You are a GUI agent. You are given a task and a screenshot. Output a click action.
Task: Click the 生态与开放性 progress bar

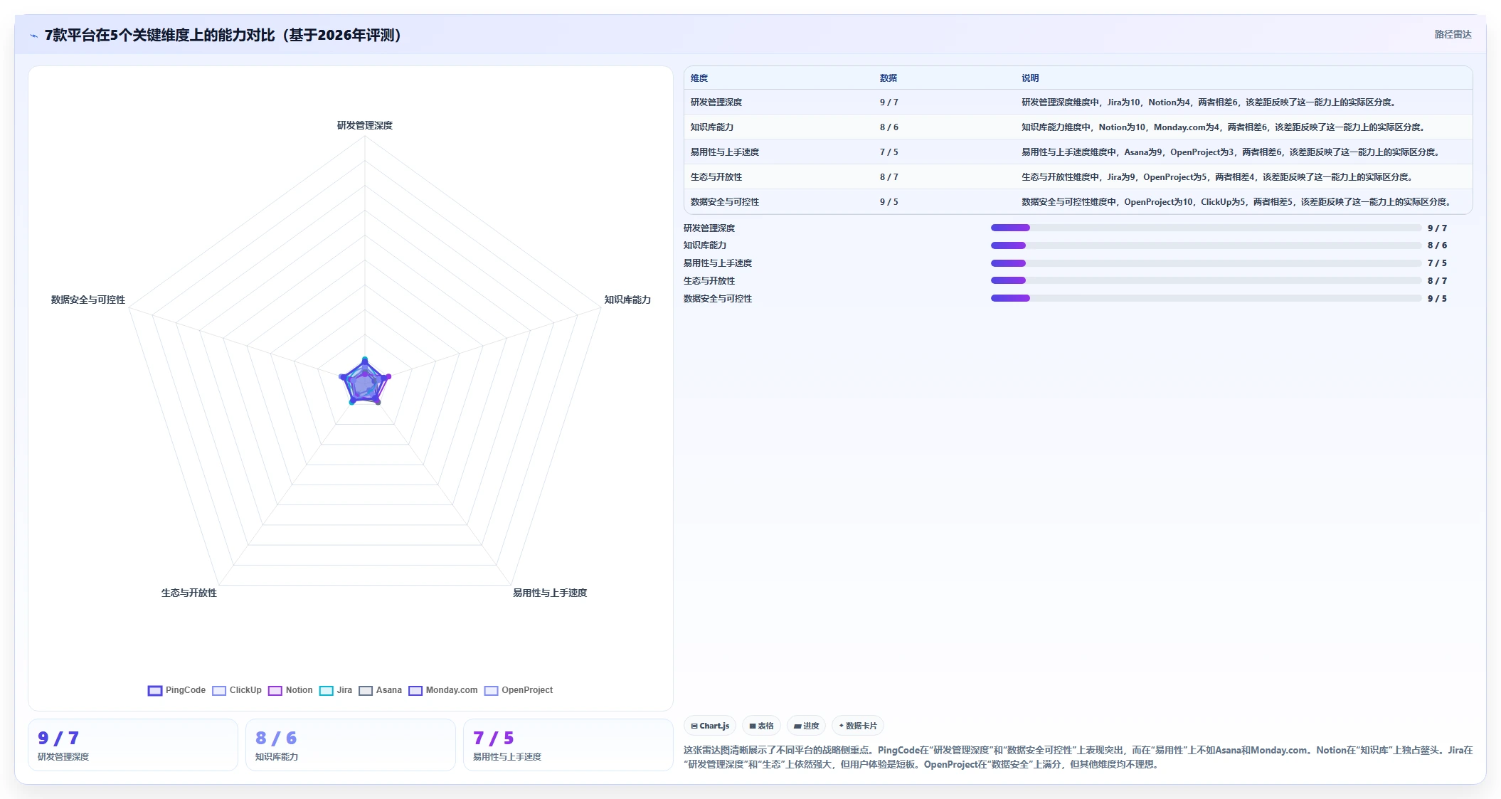click(1206, 280)
